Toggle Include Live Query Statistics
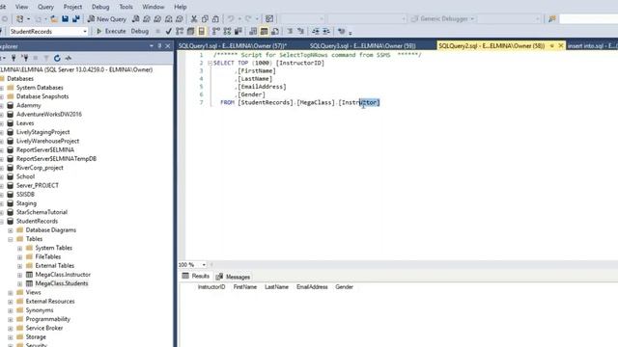Image resolution: width=618 pixels, height=347 pixels. 228,31
